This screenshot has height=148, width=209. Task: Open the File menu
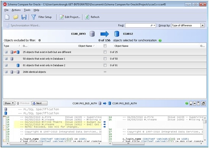click(6, 10)
